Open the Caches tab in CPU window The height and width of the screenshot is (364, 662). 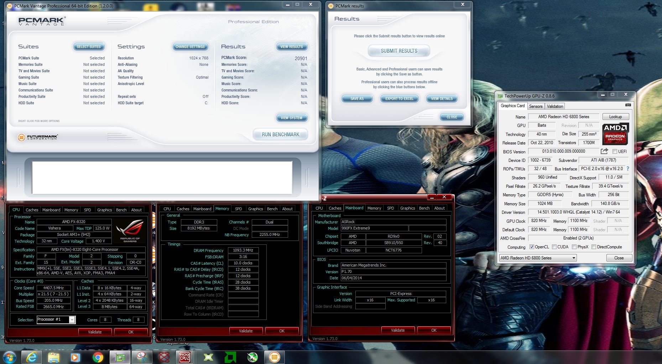[x=32, y=210]
